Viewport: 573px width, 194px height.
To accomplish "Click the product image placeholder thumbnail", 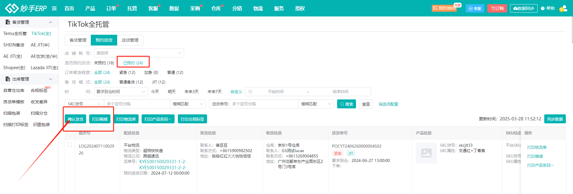I will 426,153.
